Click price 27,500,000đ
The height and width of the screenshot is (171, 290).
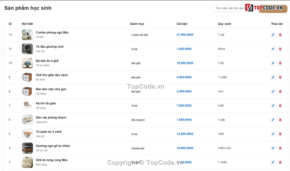[x=185, y=35]
